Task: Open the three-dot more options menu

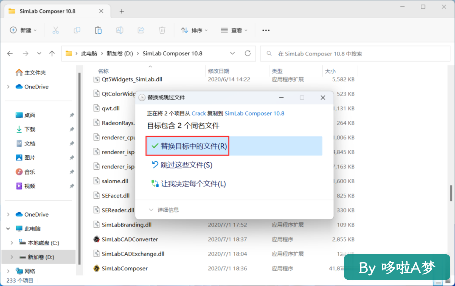Action: [266, 30]
